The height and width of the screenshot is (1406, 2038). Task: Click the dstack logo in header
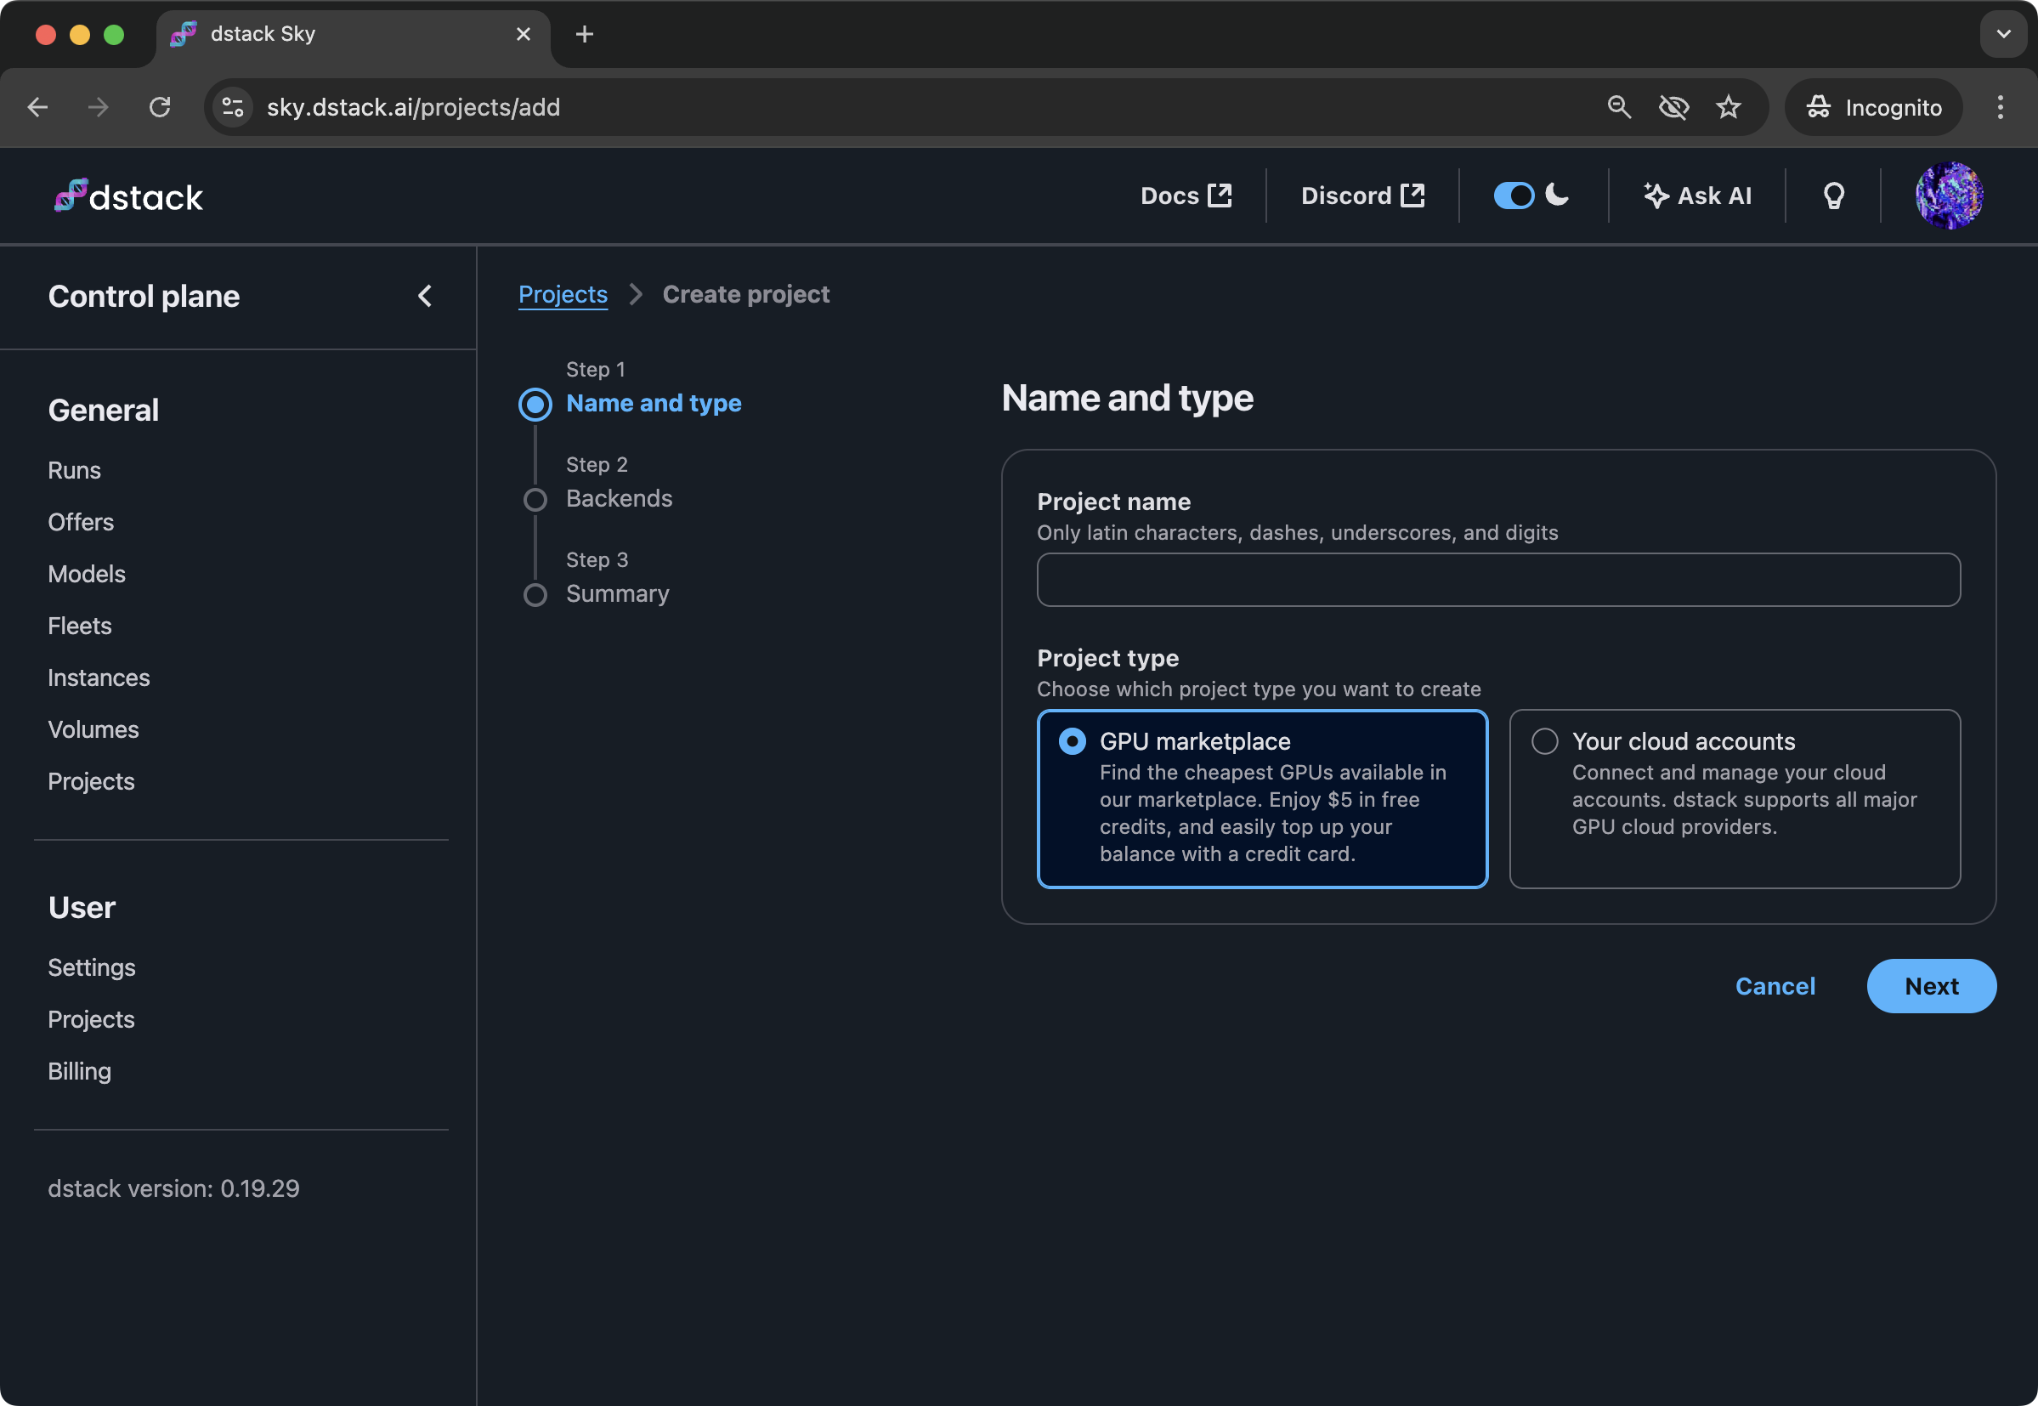pyautogui.click(x=128, y=196)
